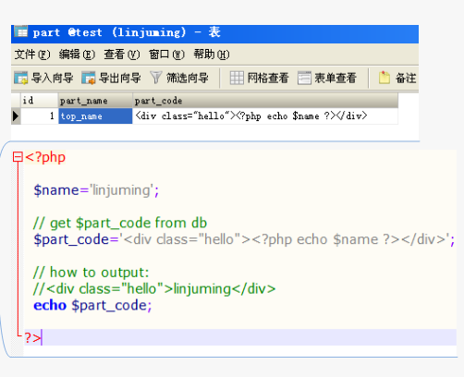464x377 pixels.
Task: Open the filter wizard funnel icon
Action: click(x=156, y=78)
